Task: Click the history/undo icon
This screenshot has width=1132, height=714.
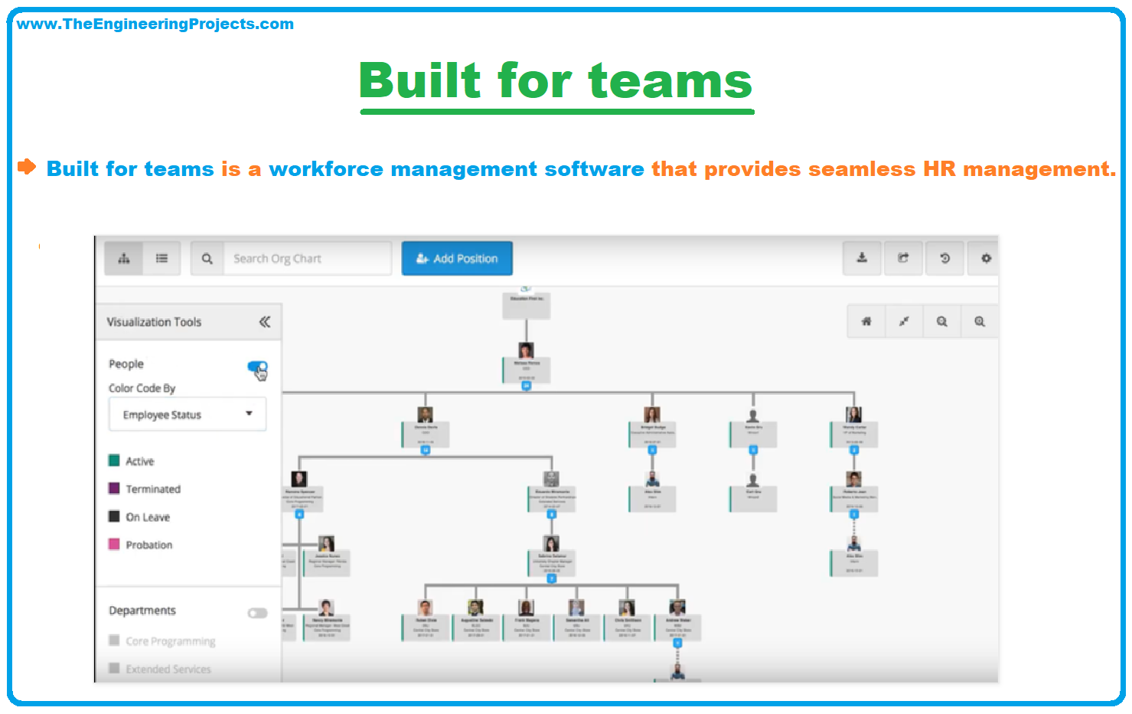Action: [944, 258]
